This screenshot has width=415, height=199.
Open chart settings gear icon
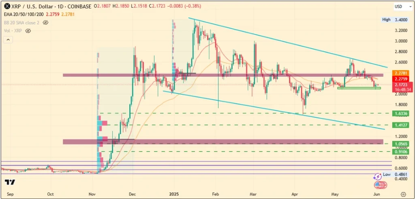click(x=403, y=194)
